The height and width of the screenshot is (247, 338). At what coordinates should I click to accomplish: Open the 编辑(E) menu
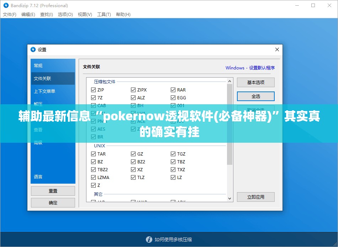pos(28,15)
